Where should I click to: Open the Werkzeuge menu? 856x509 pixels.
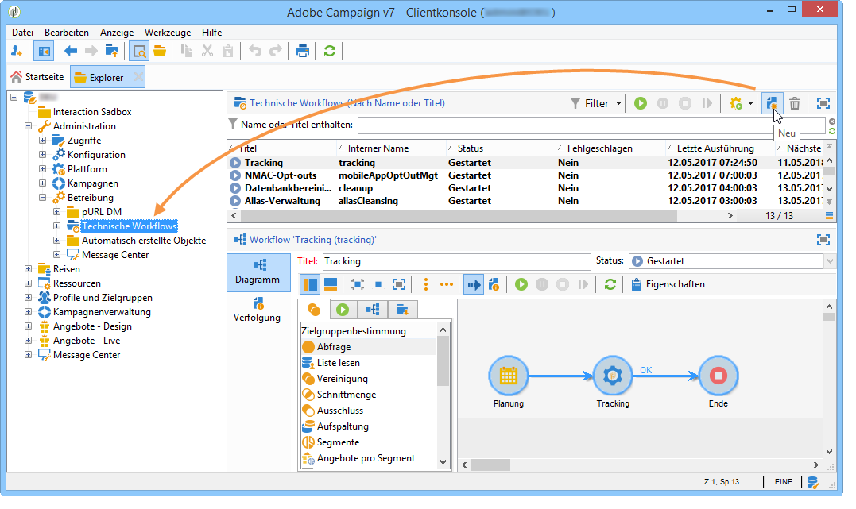click(168, 33)
